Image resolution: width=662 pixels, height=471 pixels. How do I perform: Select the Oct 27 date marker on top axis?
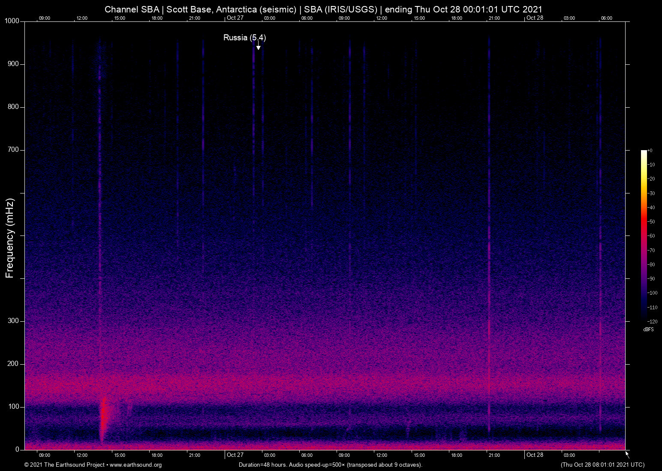235,18
